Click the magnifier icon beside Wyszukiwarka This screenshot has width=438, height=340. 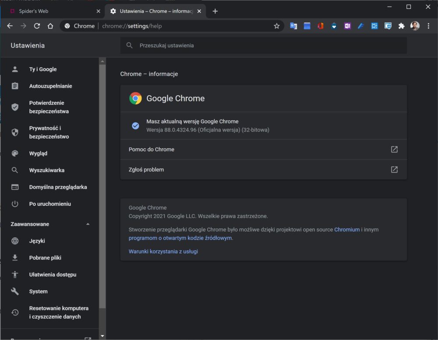pyautogui.click(x=15, y=170)
